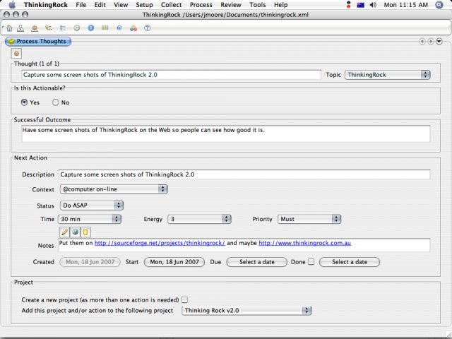Select the Process Thoughts tab
This screenshot has height=339, width=452.
coord(38,42)
